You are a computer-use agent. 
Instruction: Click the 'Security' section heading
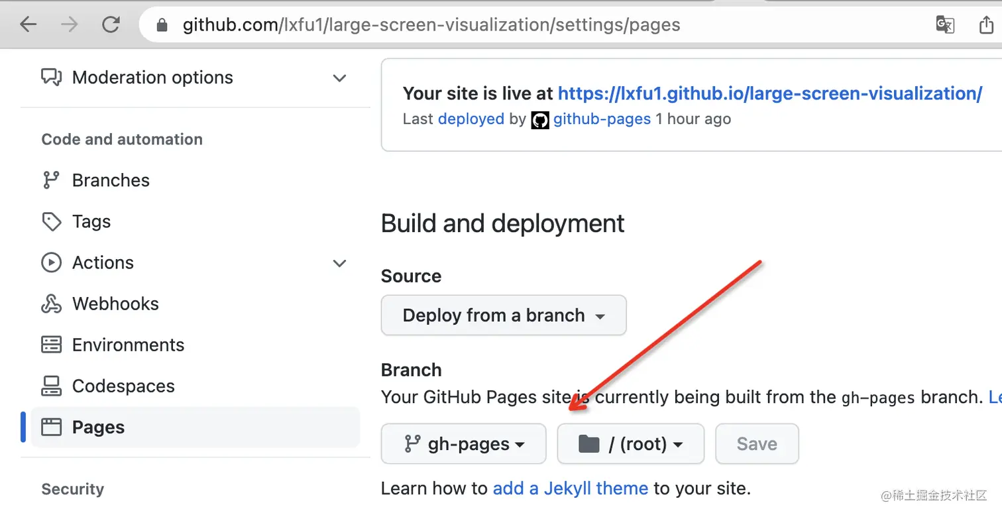pyautogui.click(x=73, y=489)
